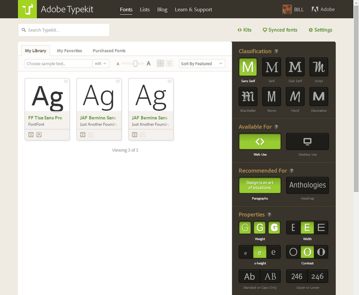Screen dimensions: 359x295
Task: Filter by Decorative classification
Action: [x=319, y=96]
